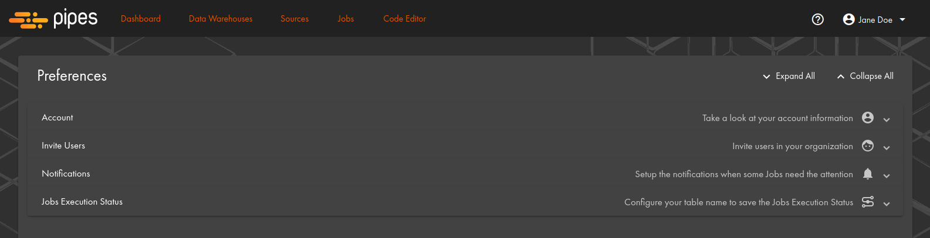The width and height of the screenshot is (930, 238).
Task: Open the Jane Doe user dropdown arrow
Action: [902, 19]
